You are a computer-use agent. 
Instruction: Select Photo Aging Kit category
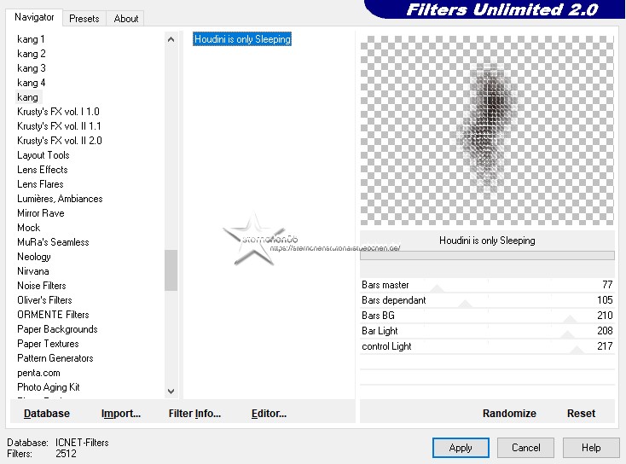coord(49,387)
